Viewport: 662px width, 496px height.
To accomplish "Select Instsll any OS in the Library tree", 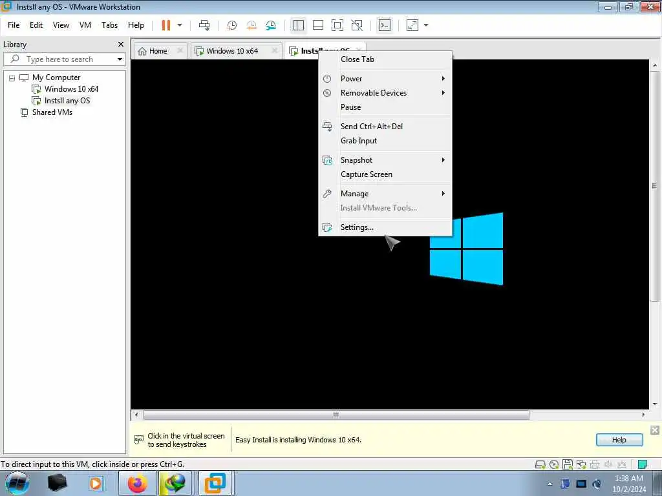I will (67, 101).
